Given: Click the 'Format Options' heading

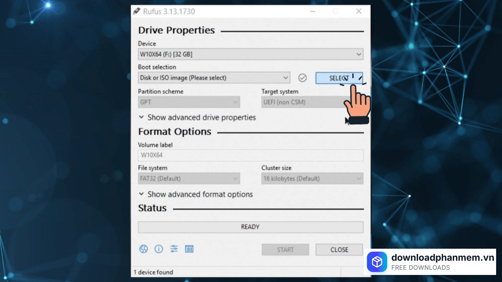Looking at the screenshot, I should coord(175,132).
